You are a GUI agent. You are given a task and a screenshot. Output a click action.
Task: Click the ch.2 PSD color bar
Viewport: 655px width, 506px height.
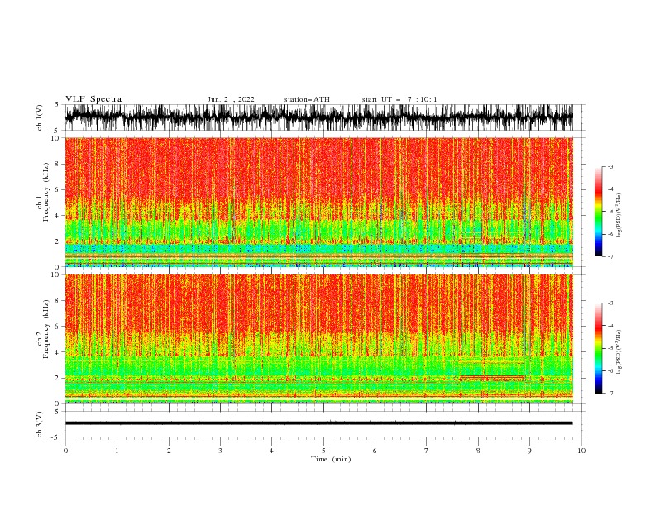(599, 348)
